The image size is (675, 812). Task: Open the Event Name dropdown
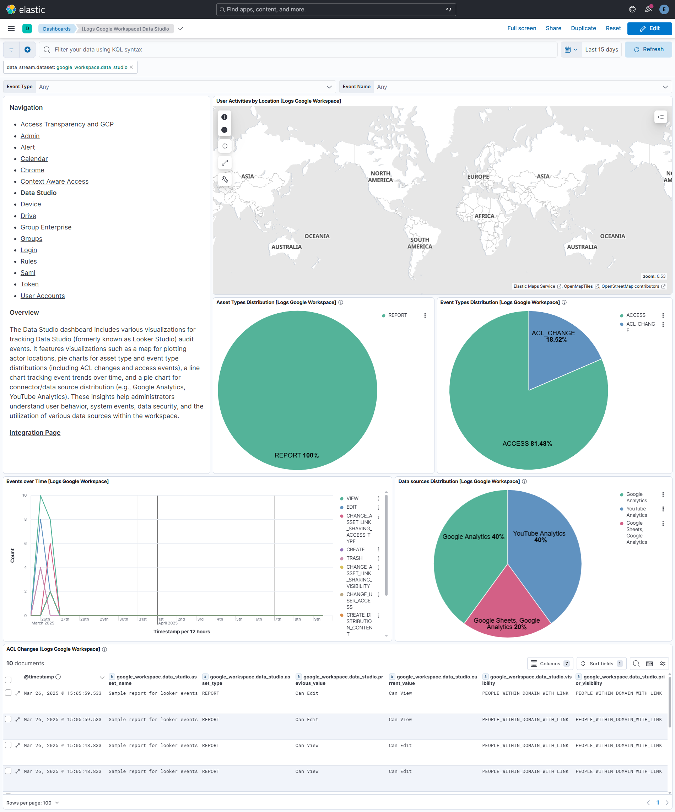pos(666,87)
